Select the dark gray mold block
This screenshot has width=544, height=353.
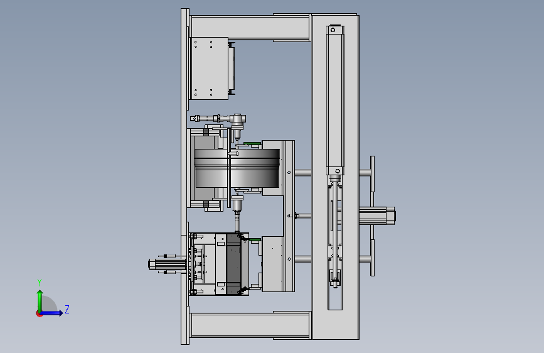click(x=233, y=264)
